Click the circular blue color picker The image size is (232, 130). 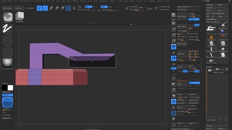pos(7,102)
